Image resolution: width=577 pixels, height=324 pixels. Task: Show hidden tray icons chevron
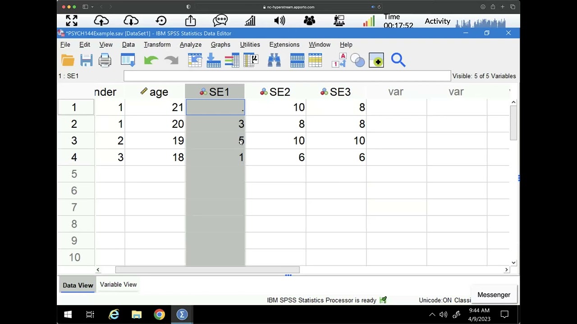pos(432,315)
